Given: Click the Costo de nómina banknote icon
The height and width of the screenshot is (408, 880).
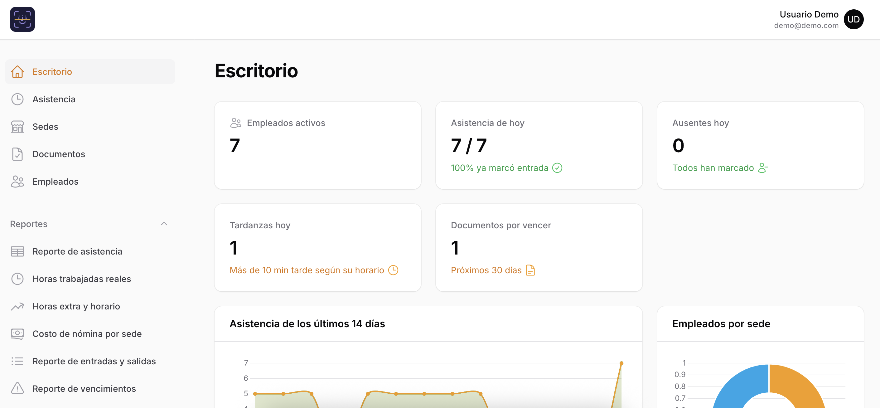Looking at the screenshot, I should pos(17,334).
